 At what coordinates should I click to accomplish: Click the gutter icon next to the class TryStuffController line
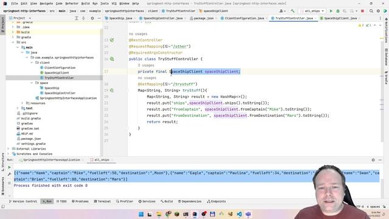(x=112, y=59)
